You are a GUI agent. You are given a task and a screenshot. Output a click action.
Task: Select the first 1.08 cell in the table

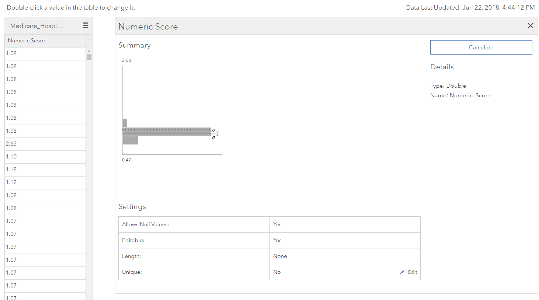(x=11, y=53)
